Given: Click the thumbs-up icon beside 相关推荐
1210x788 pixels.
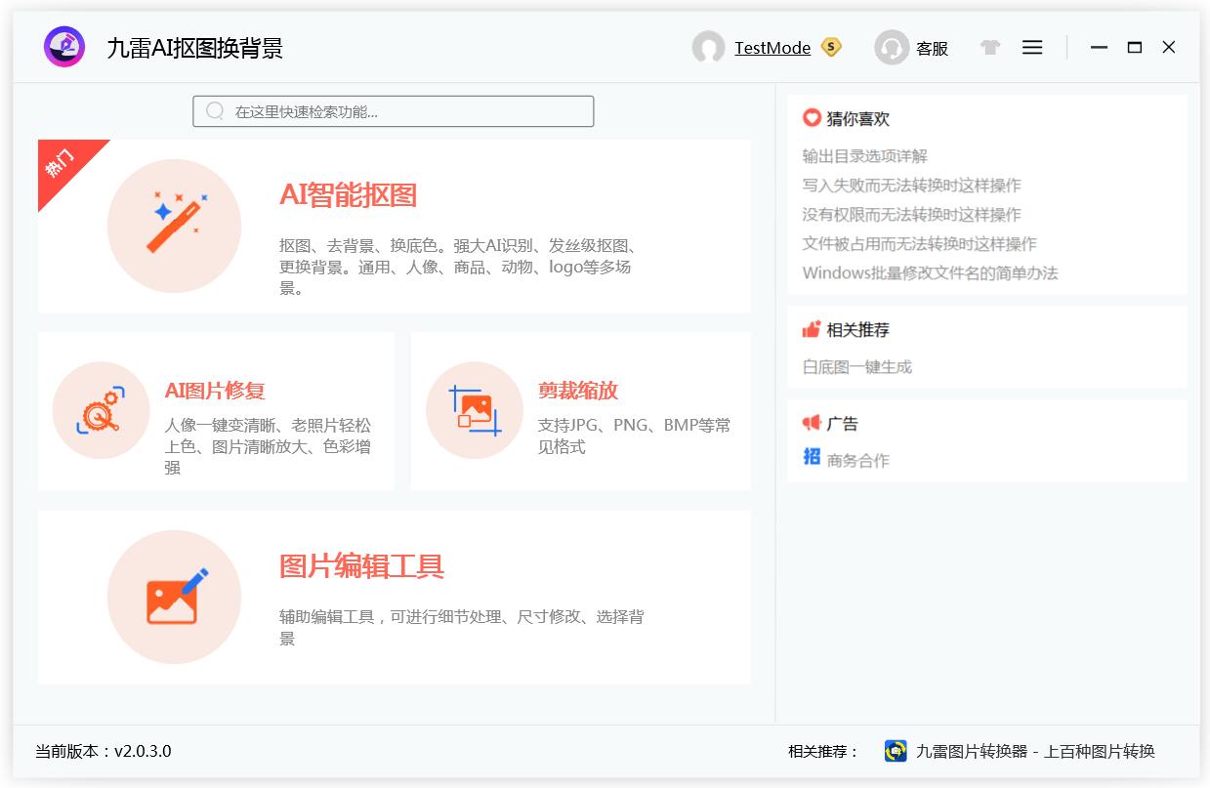Looking at the screenshot, I should point(812,329).
